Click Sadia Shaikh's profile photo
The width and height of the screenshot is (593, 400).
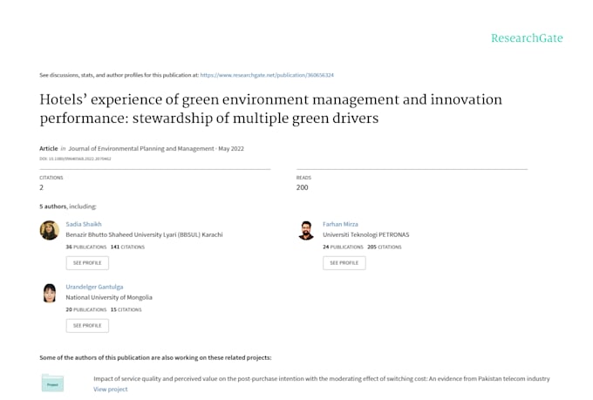[x=50, y=230]
